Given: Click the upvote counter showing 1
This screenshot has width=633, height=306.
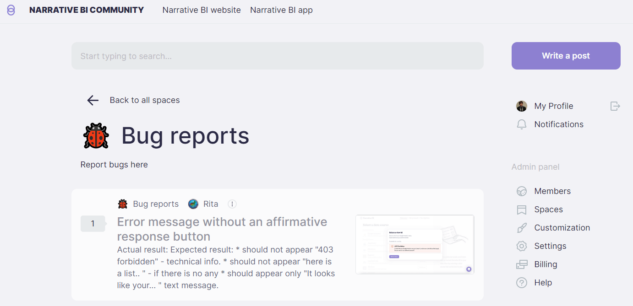Looking at the screenshot, I should 93,224.
